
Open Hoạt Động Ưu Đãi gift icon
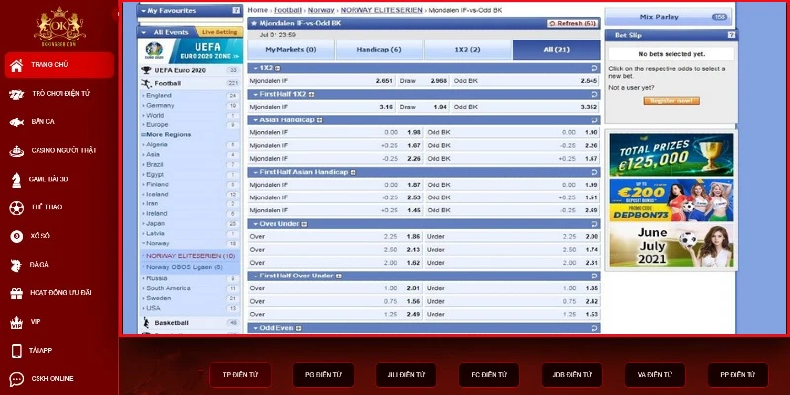[17, 293]
